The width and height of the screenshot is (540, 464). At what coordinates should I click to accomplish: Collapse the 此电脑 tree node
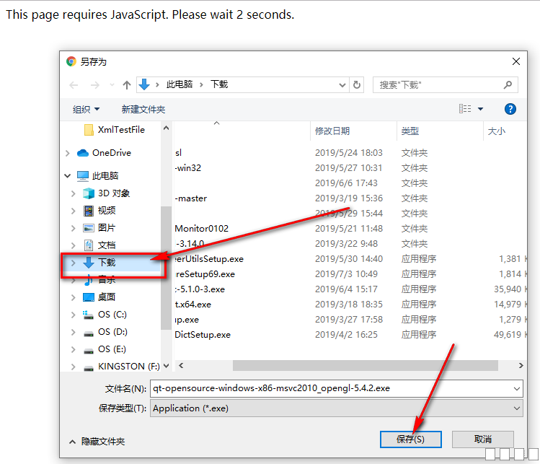click(x=68, y=176)
